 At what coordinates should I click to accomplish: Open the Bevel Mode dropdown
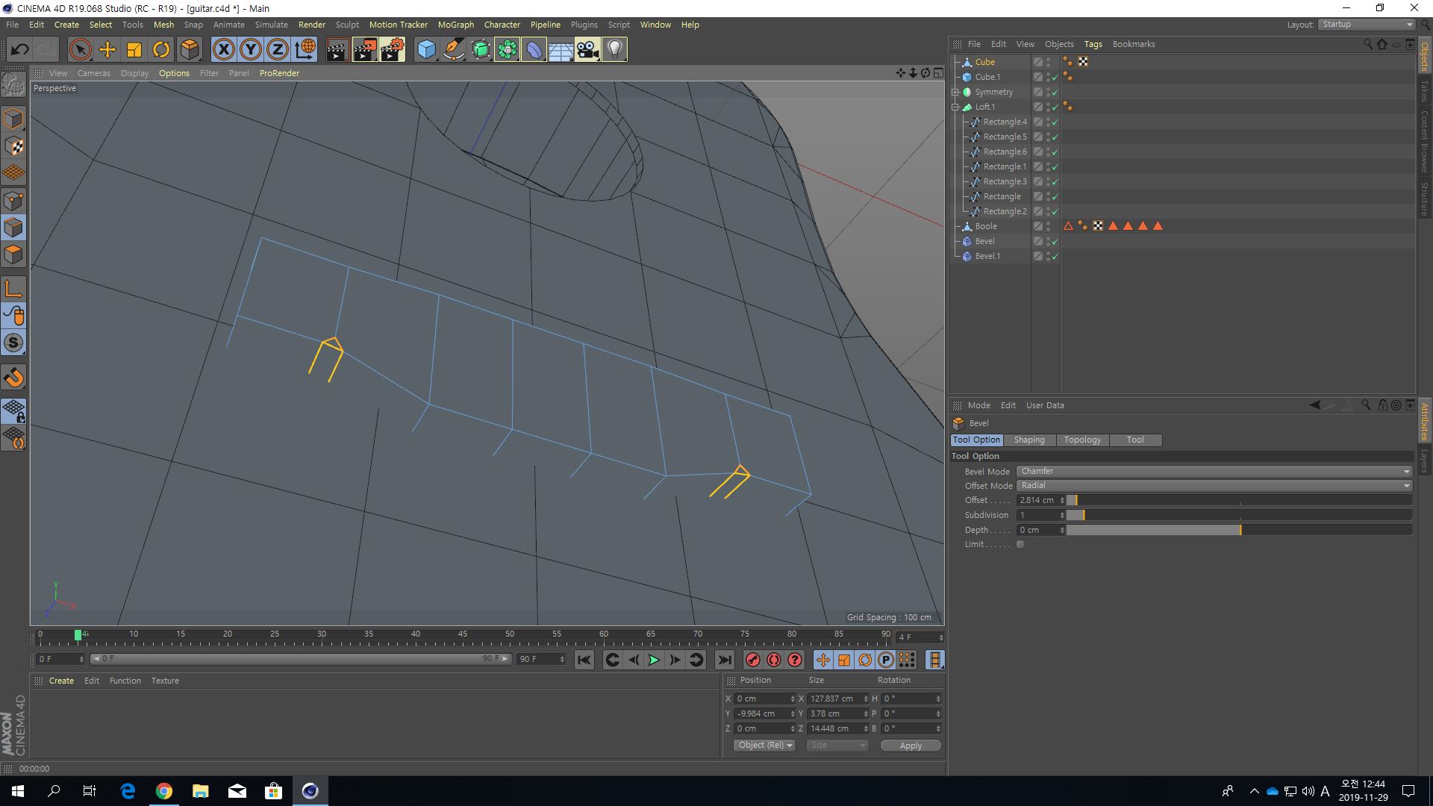[x=1214, y=472]
